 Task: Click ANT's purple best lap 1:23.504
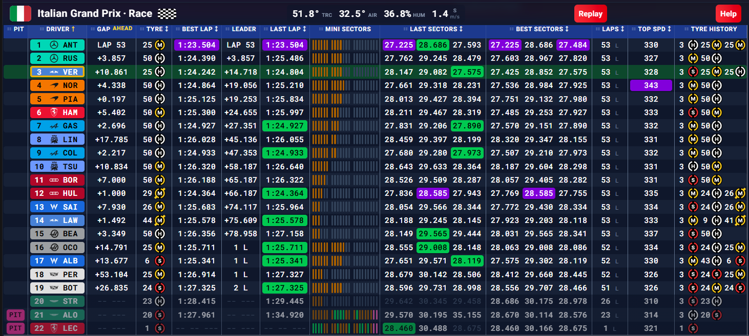(x=197, y=45)
